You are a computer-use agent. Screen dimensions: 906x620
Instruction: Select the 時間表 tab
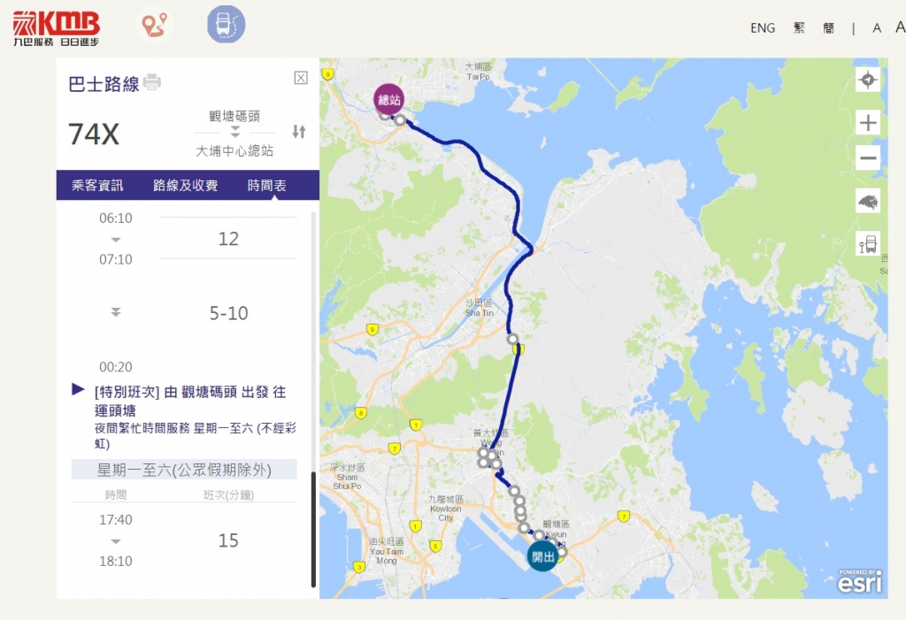coord(267,186)
